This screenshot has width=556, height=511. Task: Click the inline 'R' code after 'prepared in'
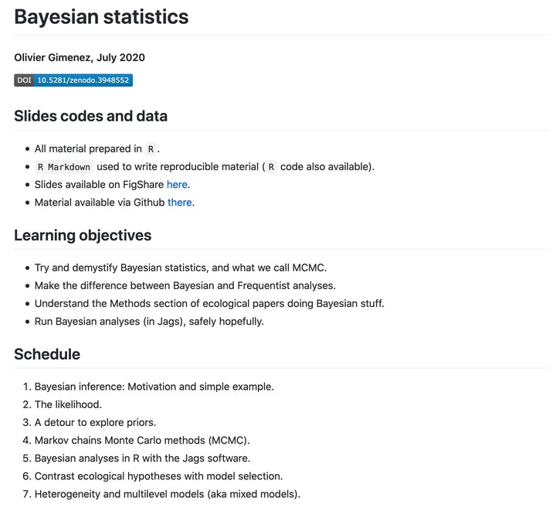[x=151, y=149]
